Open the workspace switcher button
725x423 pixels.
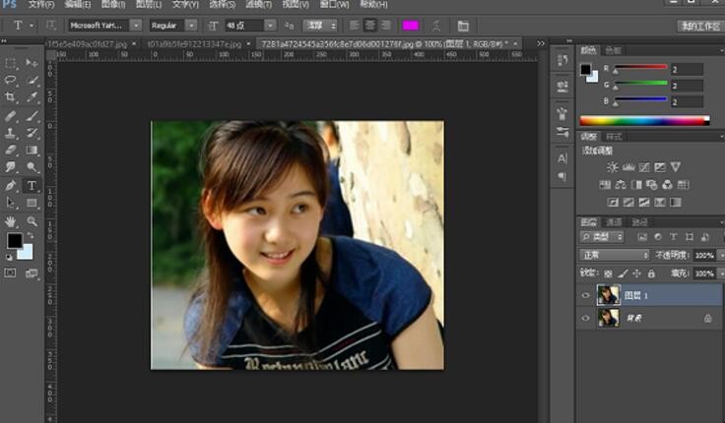click(700, 26)
